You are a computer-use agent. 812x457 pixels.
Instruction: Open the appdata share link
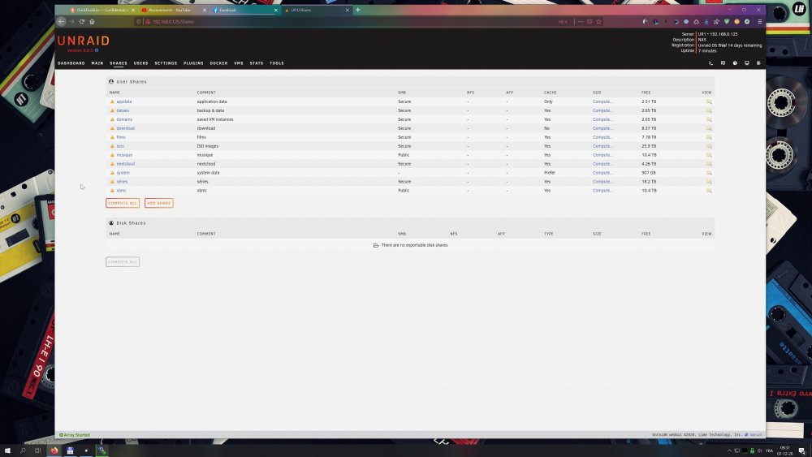[x=124, y=101]
